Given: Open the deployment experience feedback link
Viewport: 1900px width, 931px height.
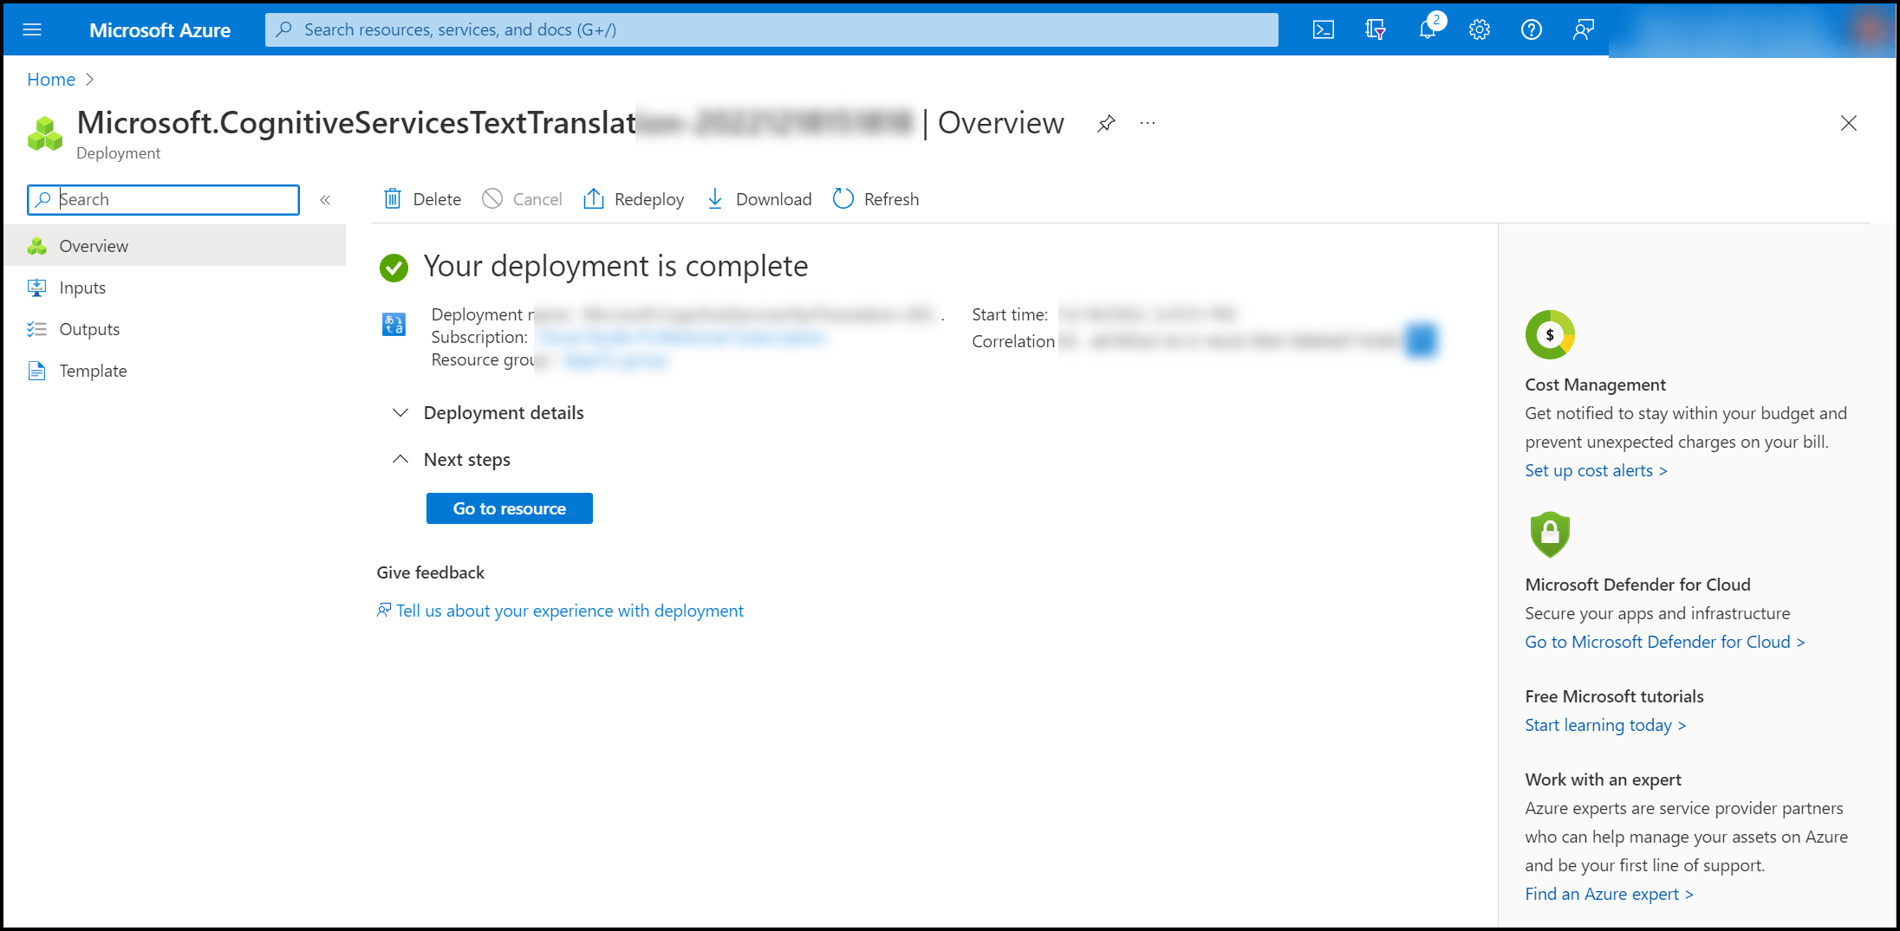Looking at the screenshot, I should (x=560, y=611).
